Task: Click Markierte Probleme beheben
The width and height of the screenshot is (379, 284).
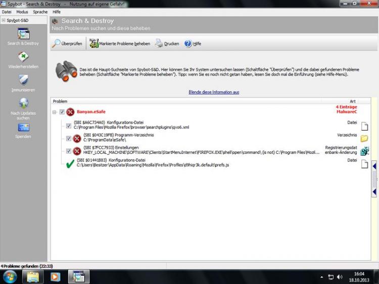Action: point(120,44)
